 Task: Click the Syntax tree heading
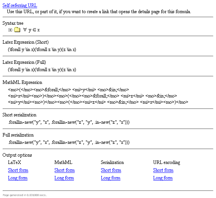point(13,23)
